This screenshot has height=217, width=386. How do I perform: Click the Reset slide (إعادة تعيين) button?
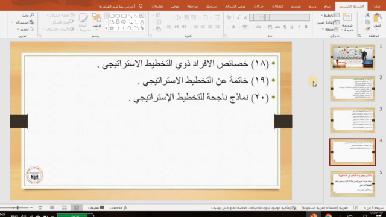(328, 22)
